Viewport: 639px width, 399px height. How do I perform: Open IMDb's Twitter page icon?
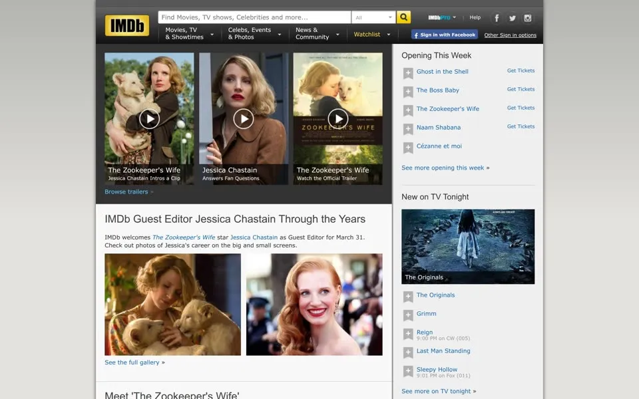tap(513, 18)
